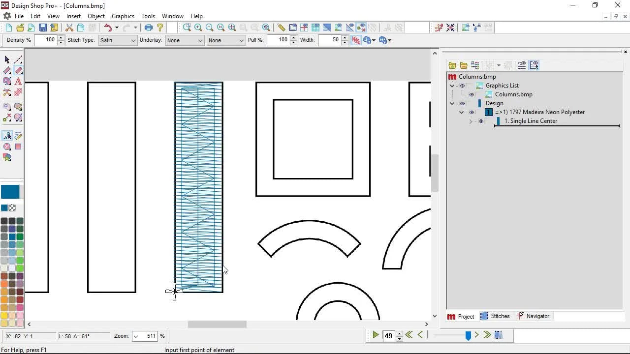The width and height of the screenshot is (630, 354).
Task: Open the Object menu
Action: [x=96, y=16]
